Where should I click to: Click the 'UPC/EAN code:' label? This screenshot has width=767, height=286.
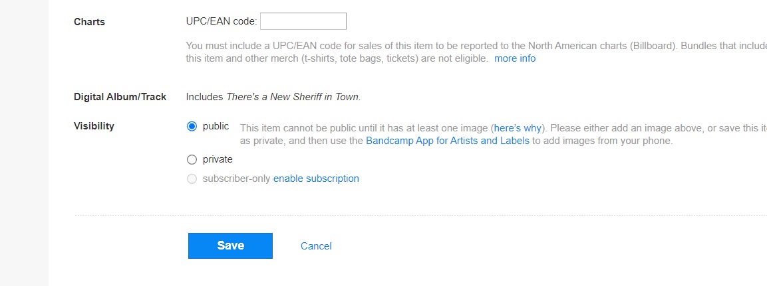pos(222,21)
